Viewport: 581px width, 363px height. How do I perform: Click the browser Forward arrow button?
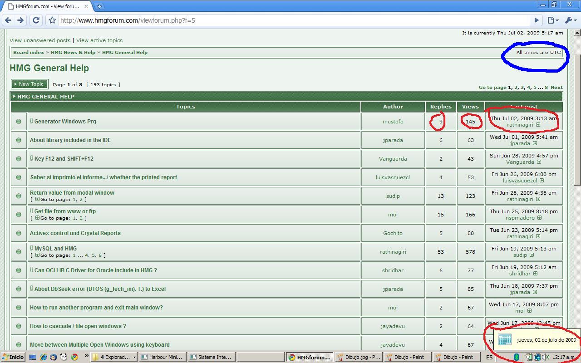[20, 20]
